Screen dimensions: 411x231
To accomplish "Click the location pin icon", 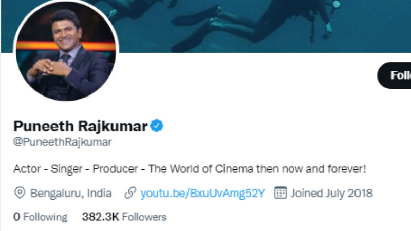I will point(20,193).
